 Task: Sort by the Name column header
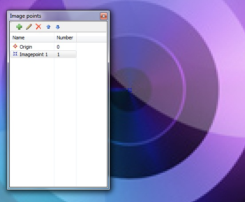(x=32, y=38)
